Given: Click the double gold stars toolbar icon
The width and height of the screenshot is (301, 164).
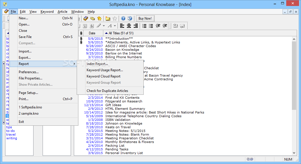Looking at the screenshot, I should pos(99,18).
